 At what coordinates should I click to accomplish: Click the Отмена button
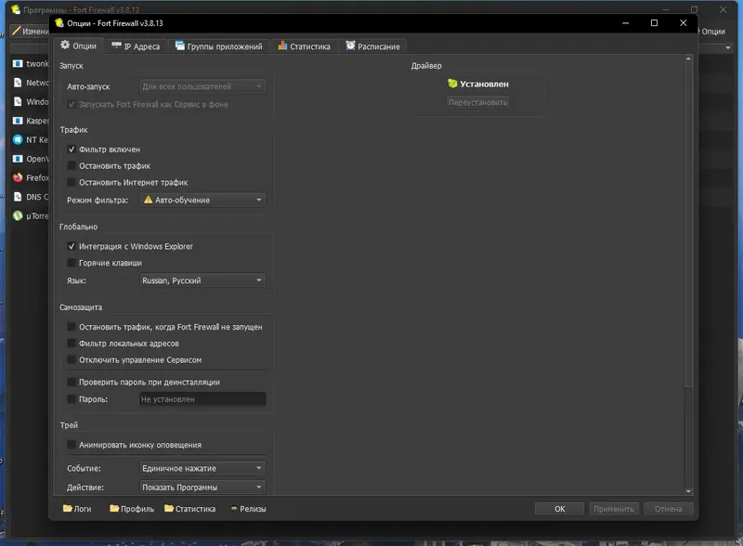(x=668, y=509)
